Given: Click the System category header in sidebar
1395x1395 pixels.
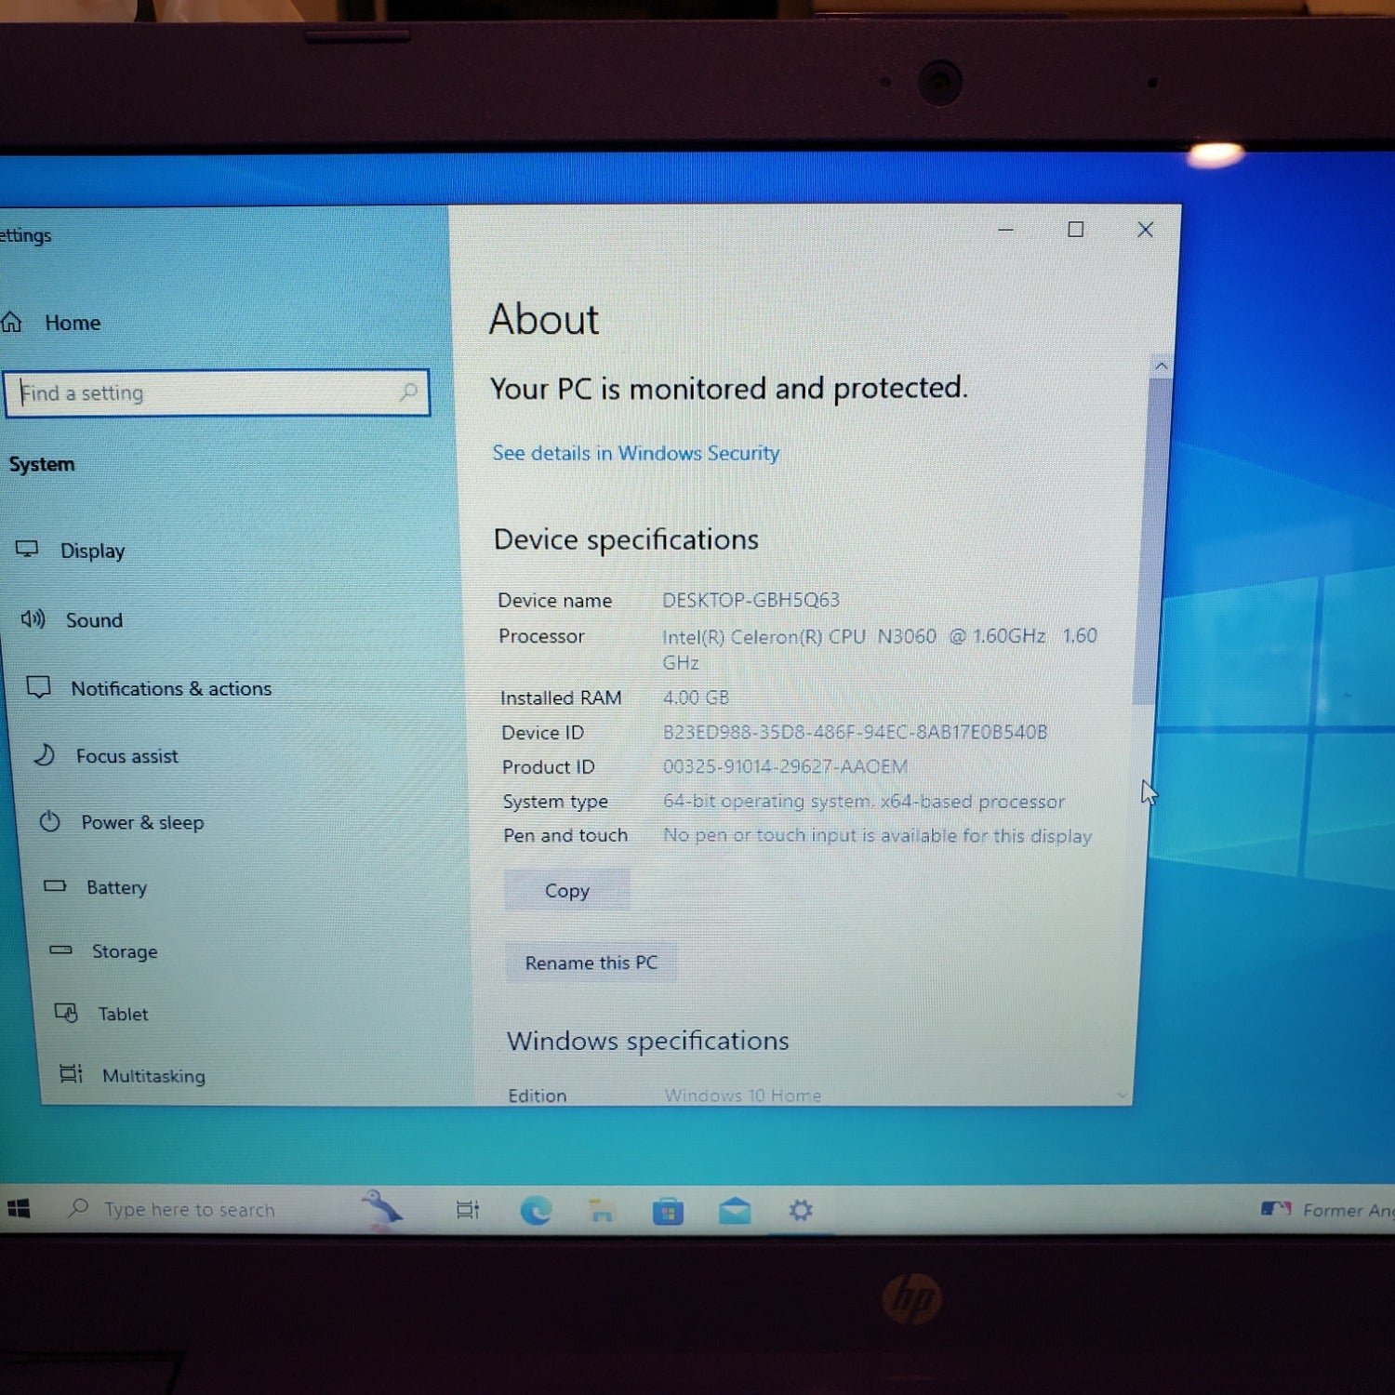Looking at the screenshot, I should coord(42,464).
